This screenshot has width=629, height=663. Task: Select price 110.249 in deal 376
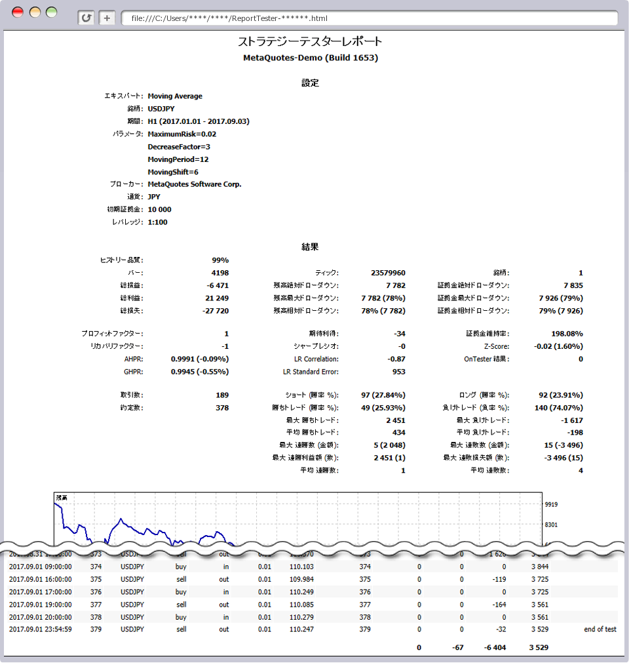(x=301, y=592)
